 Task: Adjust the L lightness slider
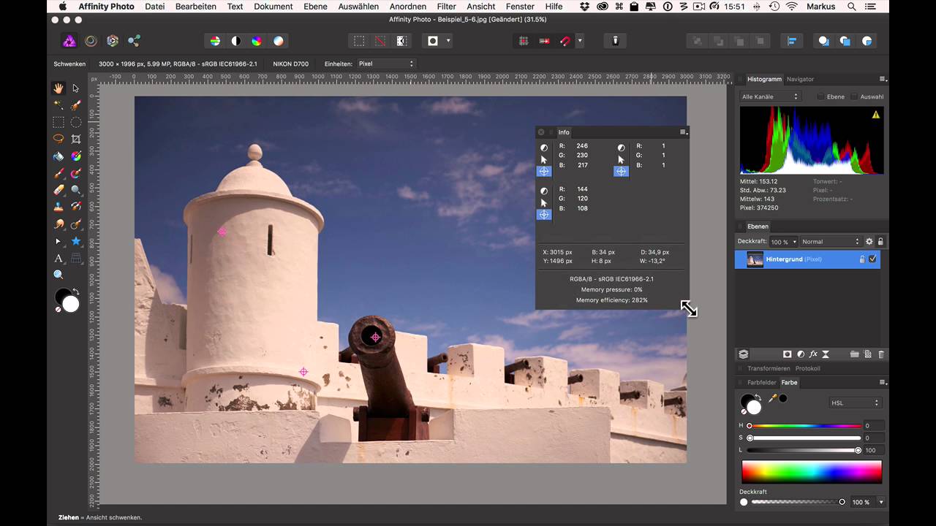point(805,450)
